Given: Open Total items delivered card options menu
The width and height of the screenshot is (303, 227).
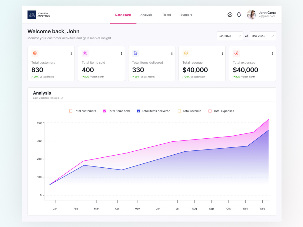Looking at the screenshot, I should click(x=172, y=53).
